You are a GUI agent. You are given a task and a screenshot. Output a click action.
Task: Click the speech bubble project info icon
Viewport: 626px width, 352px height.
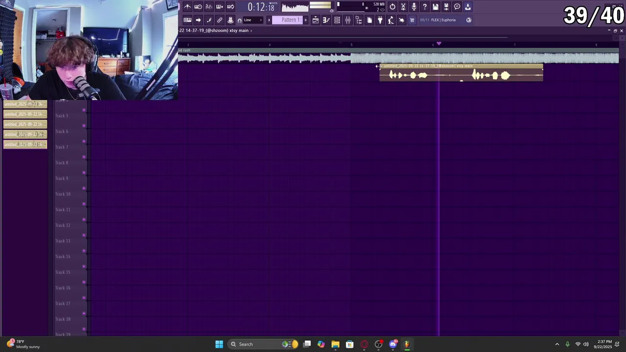(457, 6)
